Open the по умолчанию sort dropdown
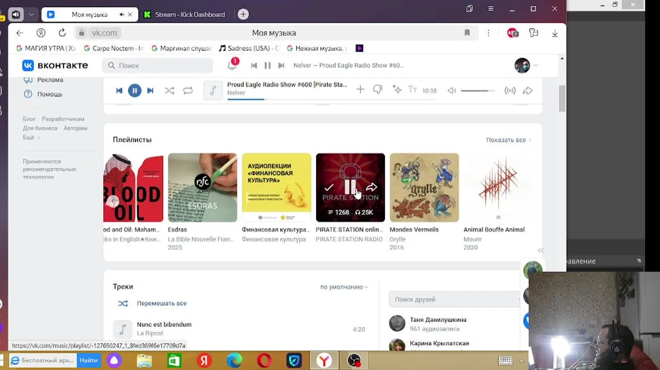This screenshot has height=370, width=660. click(344, 287)
